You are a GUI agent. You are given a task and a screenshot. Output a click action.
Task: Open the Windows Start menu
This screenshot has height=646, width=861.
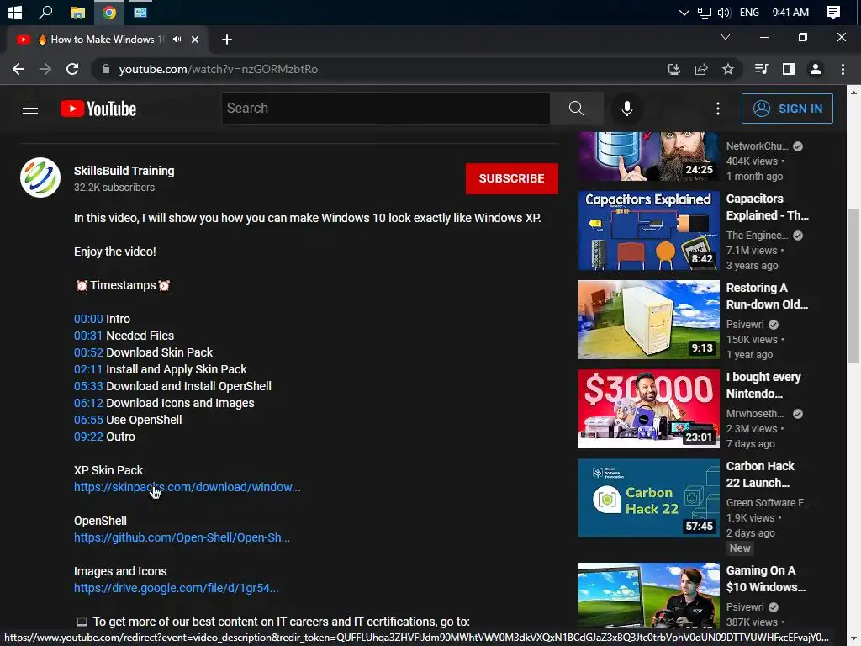15,12
